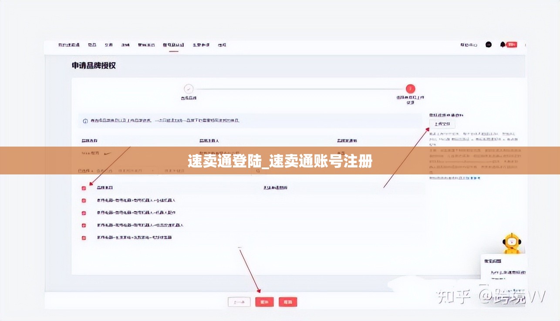This screenshot has height=321, width=560.
Task: Open the help center link beside avatar
Action: click(x=469, y=45)
